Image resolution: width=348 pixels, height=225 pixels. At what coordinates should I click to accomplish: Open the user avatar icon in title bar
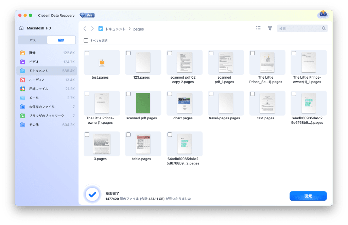(323, 15)
